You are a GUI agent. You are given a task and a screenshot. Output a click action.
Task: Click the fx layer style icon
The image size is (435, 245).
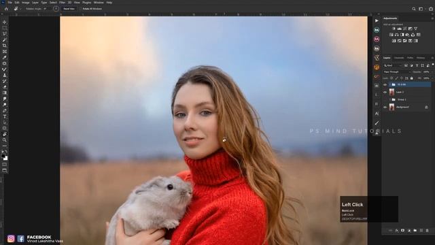pos(397,231)
